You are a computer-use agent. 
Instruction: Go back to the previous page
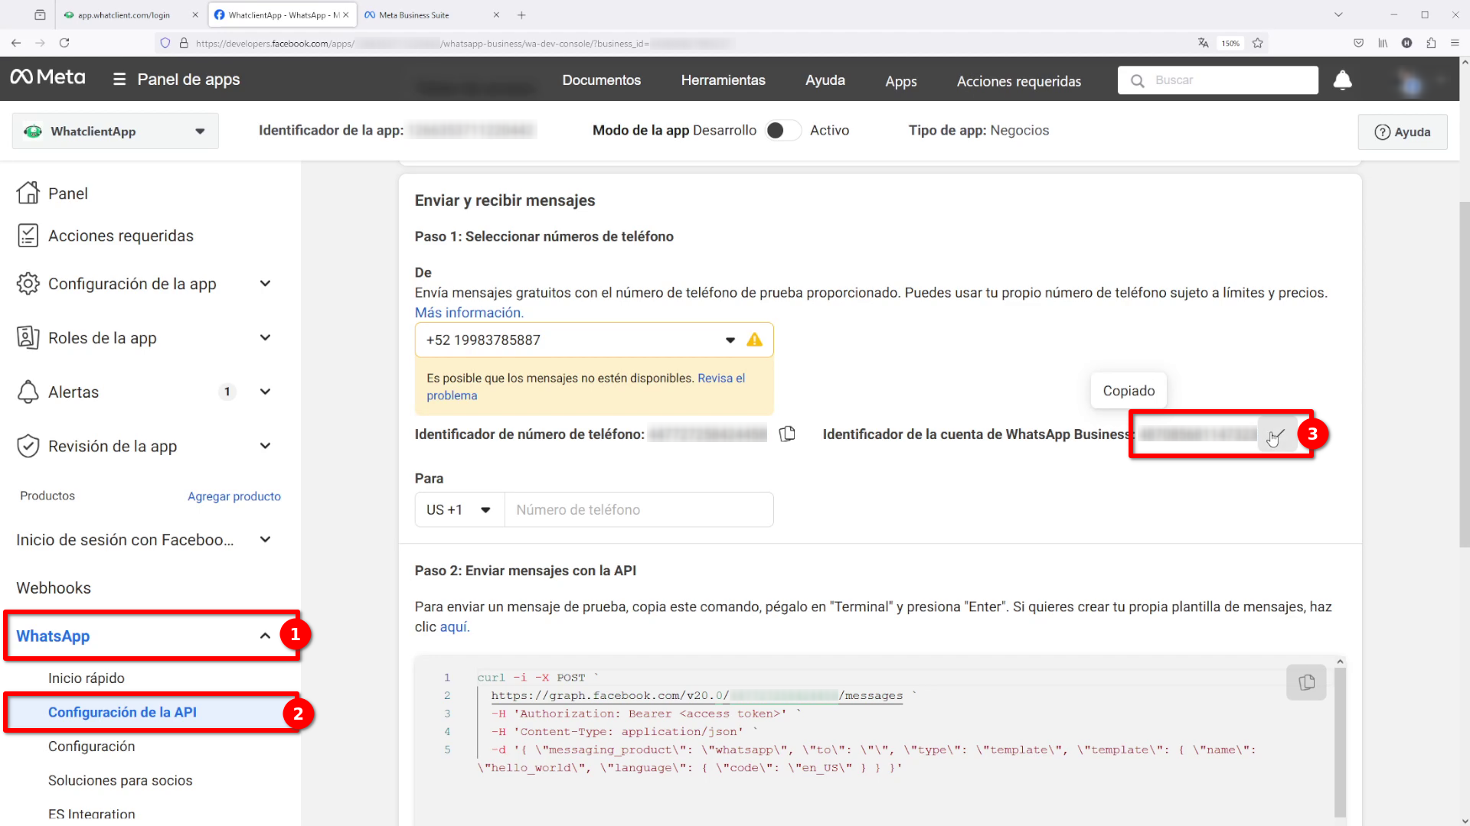[16, 43]
